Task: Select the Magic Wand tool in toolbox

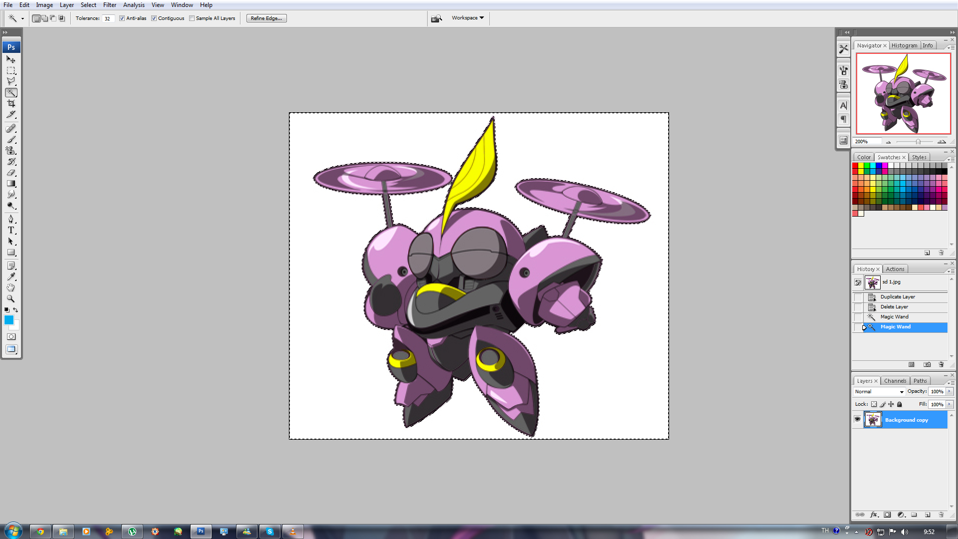Action: tap(11, 92)
